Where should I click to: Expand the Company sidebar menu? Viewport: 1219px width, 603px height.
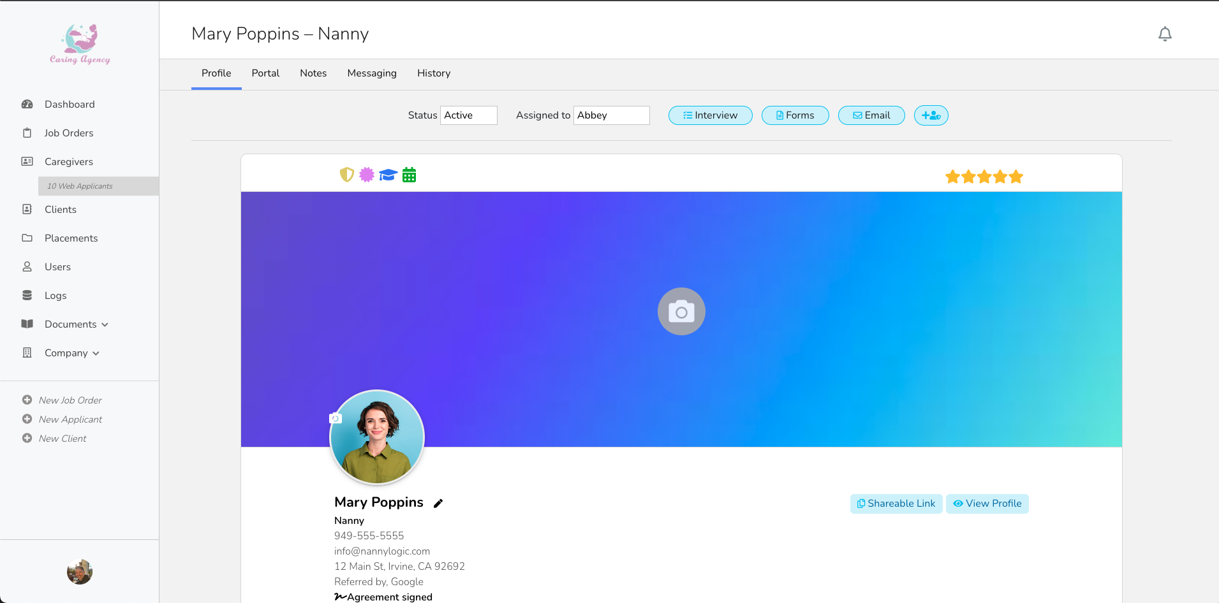click(x=71, y=353)
